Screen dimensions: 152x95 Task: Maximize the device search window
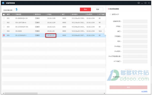[x=145, y=3]
